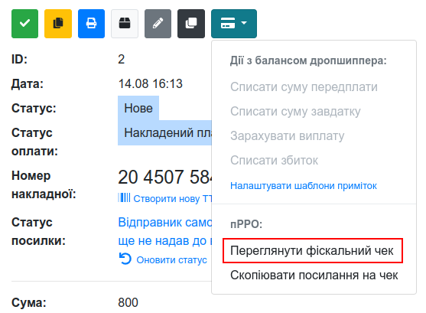426x313 pixels.
Task: Collapse the teal card dropdown caret
Action: tap(244, 23)
